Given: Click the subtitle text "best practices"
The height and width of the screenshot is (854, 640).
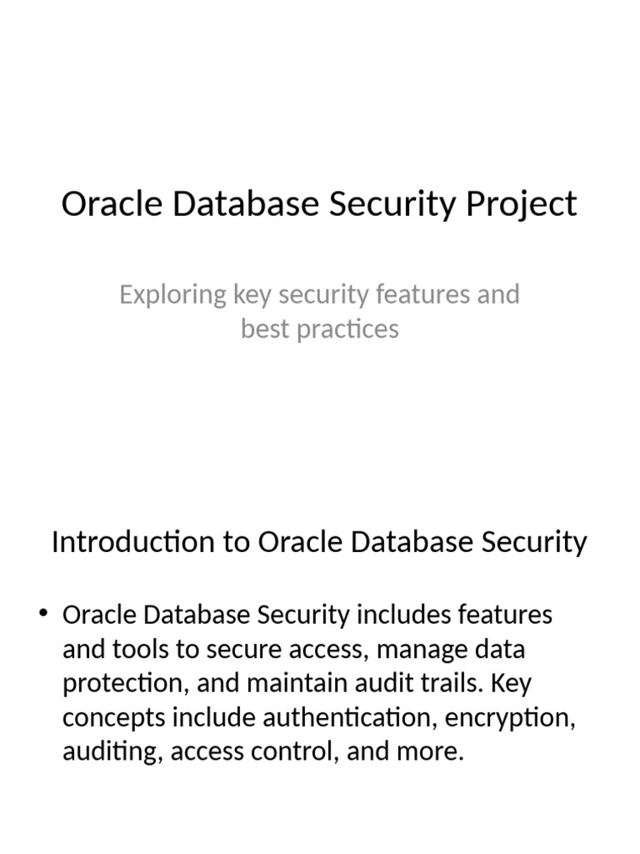Looking at the screenshot, I should pyautogui.click(x=319, y=329).
